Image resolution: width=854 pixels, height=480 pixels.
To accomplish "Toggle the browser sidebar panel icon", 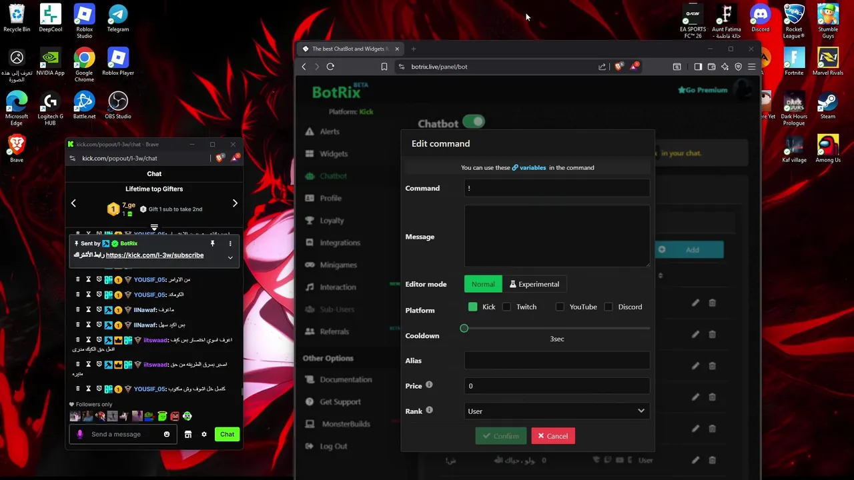I will (x=698, y=67).
